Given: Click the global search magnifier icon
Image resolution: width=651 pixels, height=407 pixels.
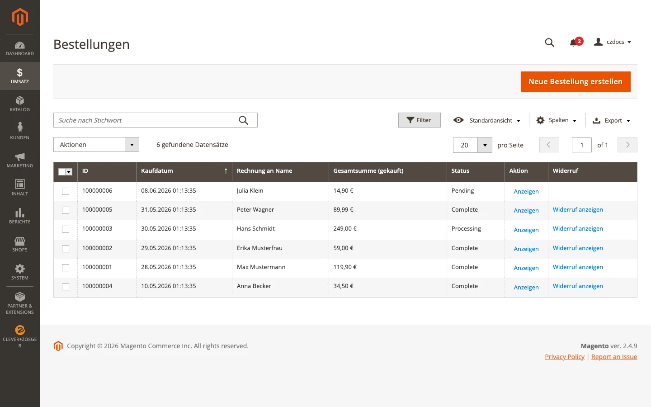Looking at the screenshot, I should 550,43.
